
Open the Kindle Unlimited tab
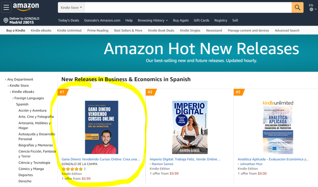(x=69, y=30)
